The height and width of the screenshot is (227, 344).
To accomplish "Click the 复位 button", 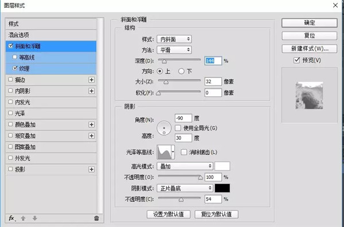I will point(310,36).
